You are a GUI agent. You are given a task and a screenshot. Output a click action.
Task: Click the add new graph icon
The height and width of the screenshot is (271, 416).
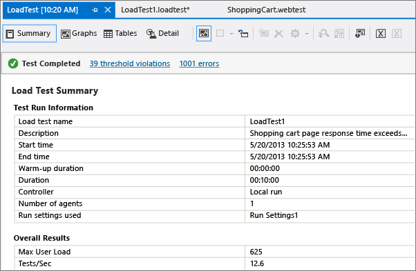click(264, 33)
